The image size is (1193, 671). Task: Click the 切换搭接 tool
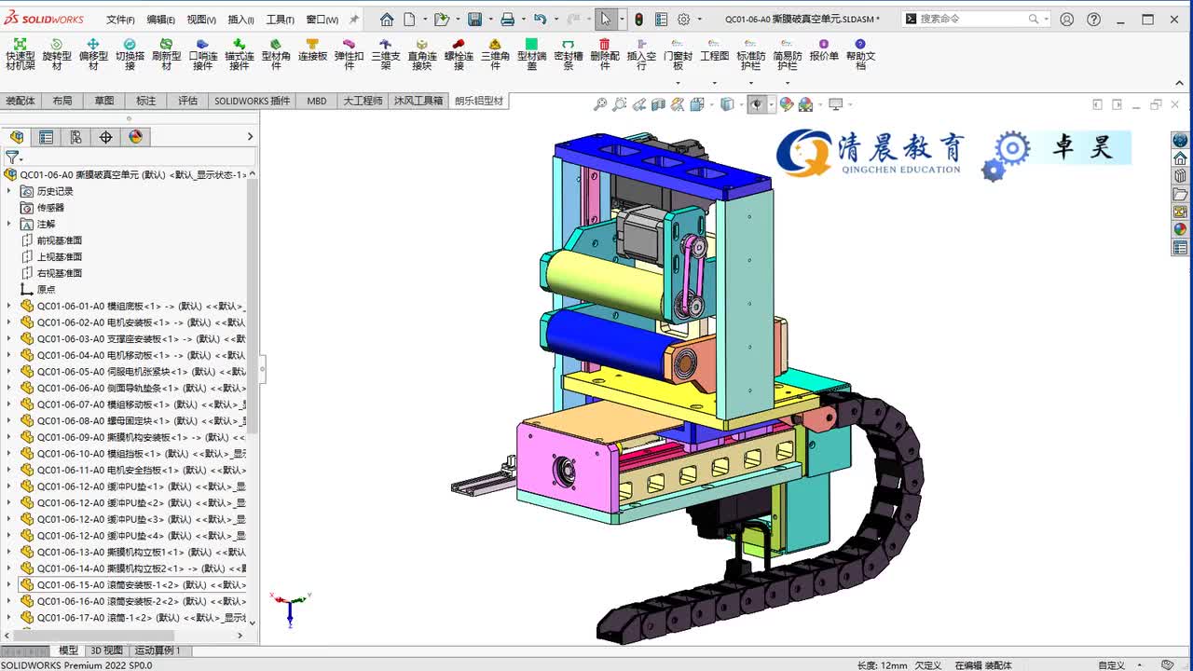point(130,54)
